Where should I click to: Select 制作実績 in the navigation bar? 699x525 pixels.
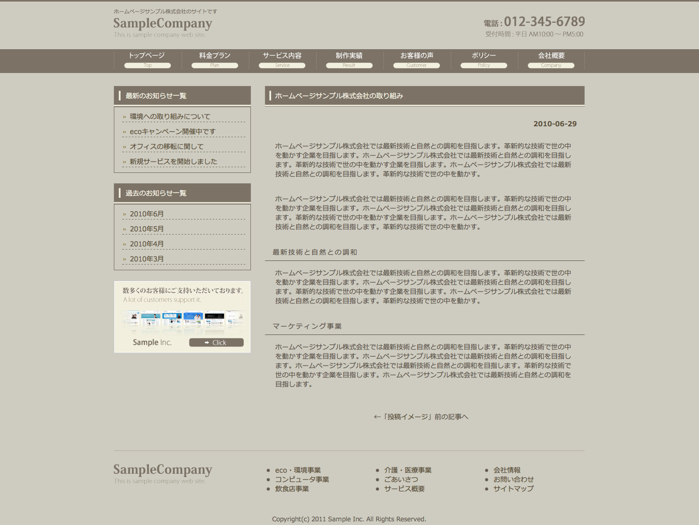coord(349,59)
